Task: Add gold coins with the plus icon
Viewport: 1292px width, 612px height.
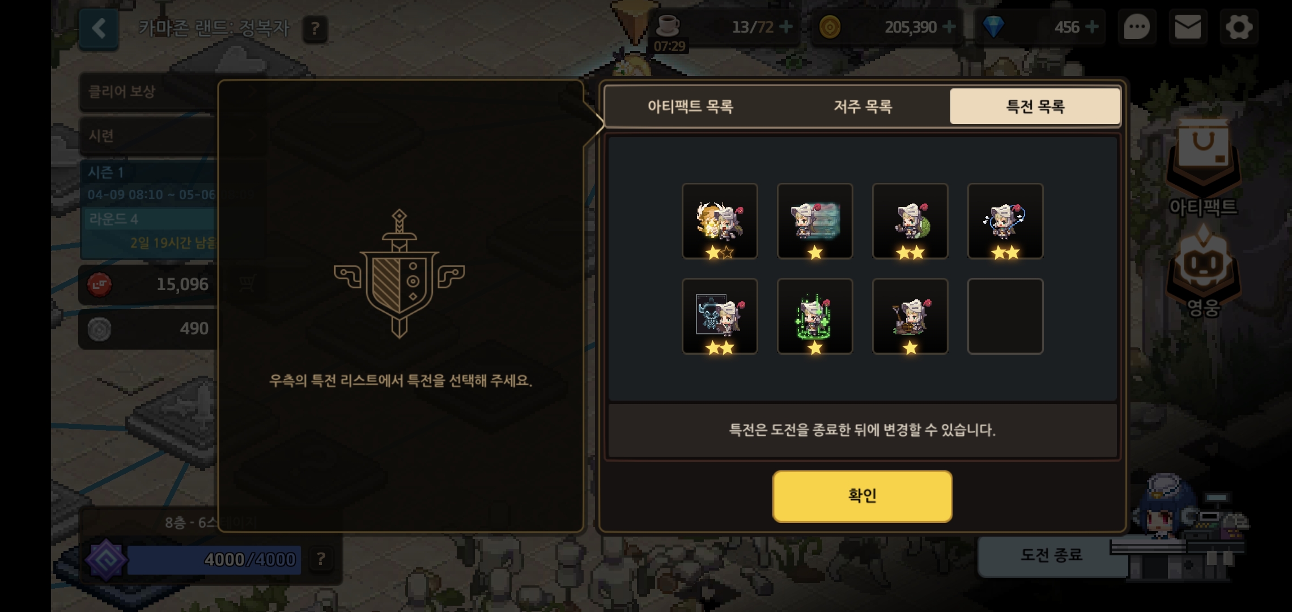Action: coord(949,27)
